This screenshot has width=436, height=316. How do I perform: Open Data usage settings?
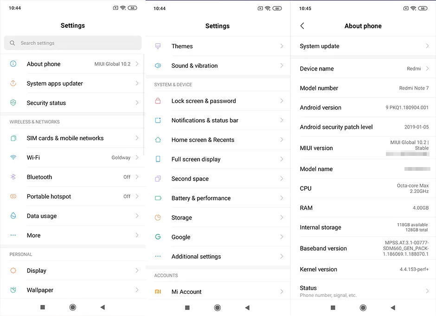73,216
